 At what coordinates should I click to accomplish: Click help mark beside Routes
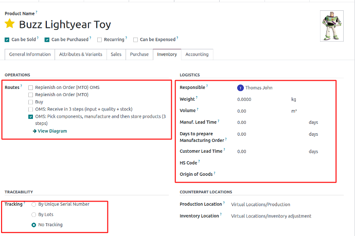pos(21,86)
